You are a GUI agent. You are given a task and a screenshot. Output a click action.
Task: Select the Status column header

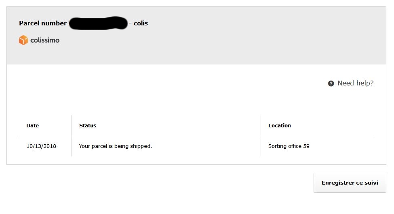[88, 126]
